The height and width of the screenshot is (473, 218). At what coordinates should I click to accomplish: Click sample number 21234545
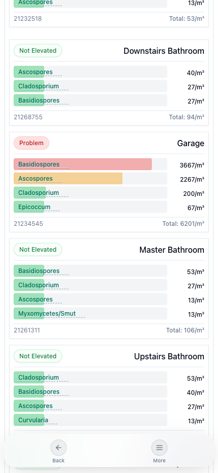point(28,223)
